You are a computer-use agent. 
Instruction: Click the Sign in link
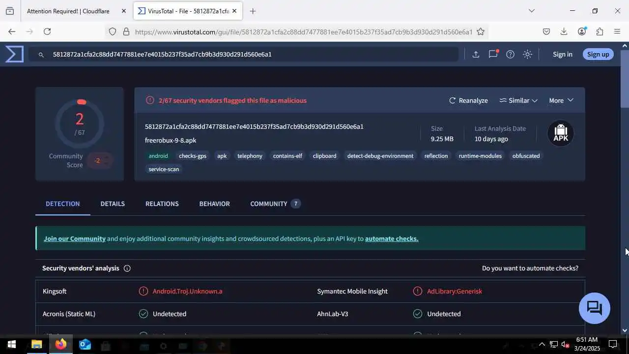[x=562, y=55]
